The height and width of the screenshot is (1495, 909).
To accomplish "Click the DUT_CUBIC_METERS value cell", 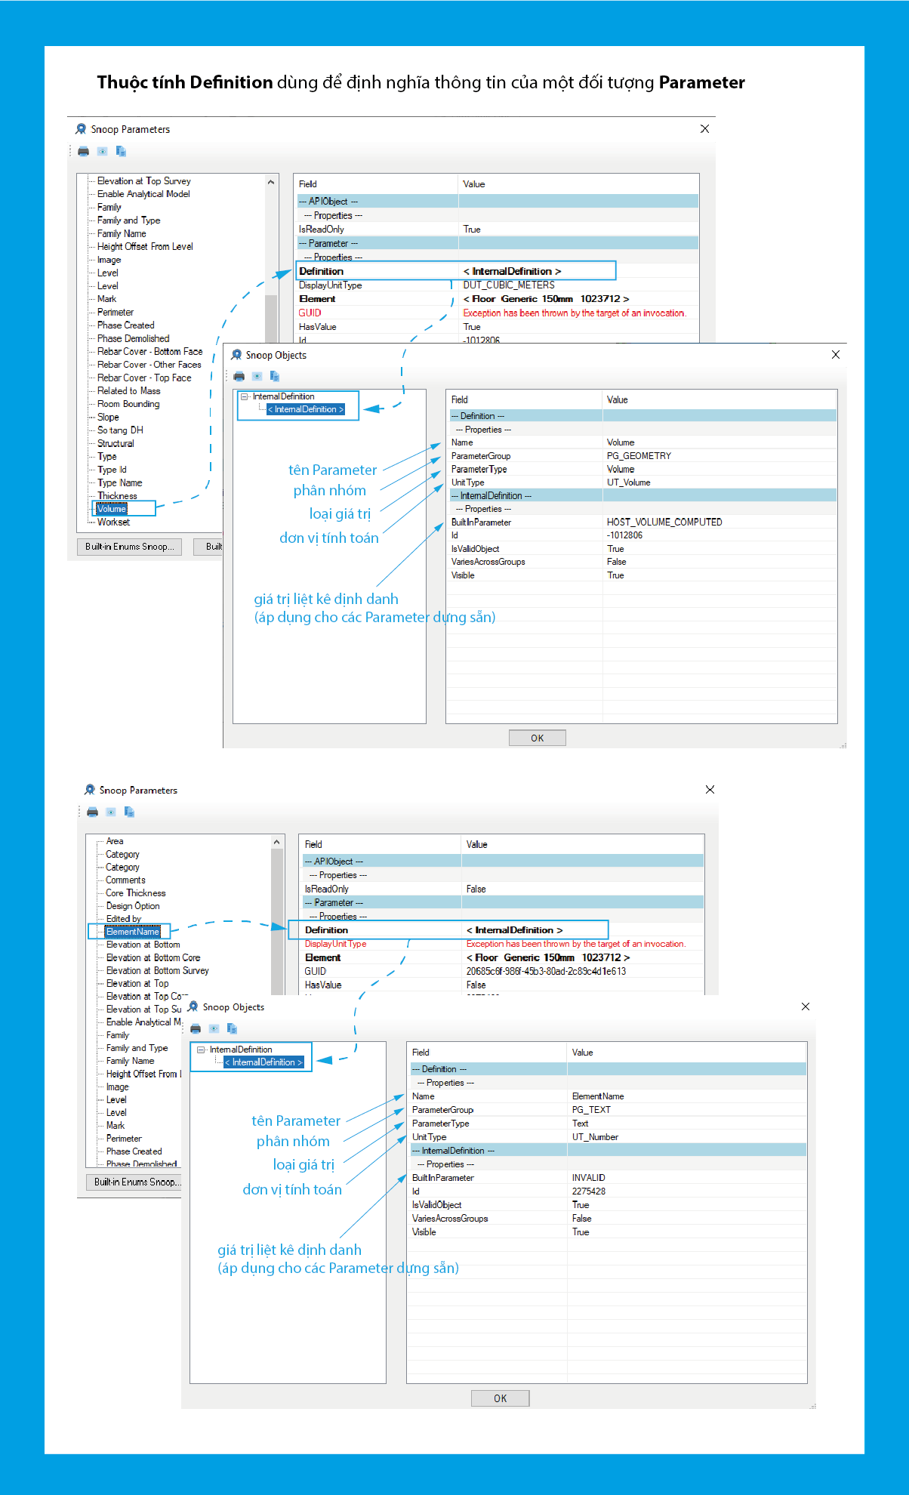I will coord(509,285).
